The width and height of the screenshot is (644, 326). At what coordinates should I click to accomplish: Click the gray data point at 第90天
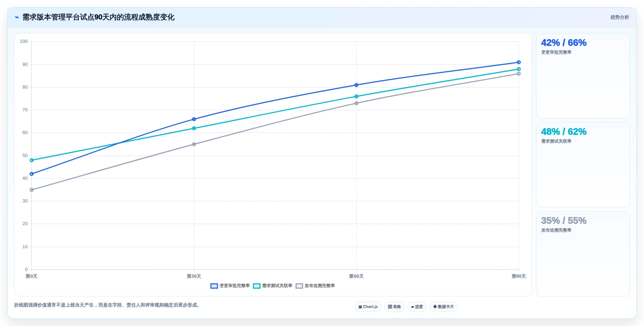coord(519,74)
